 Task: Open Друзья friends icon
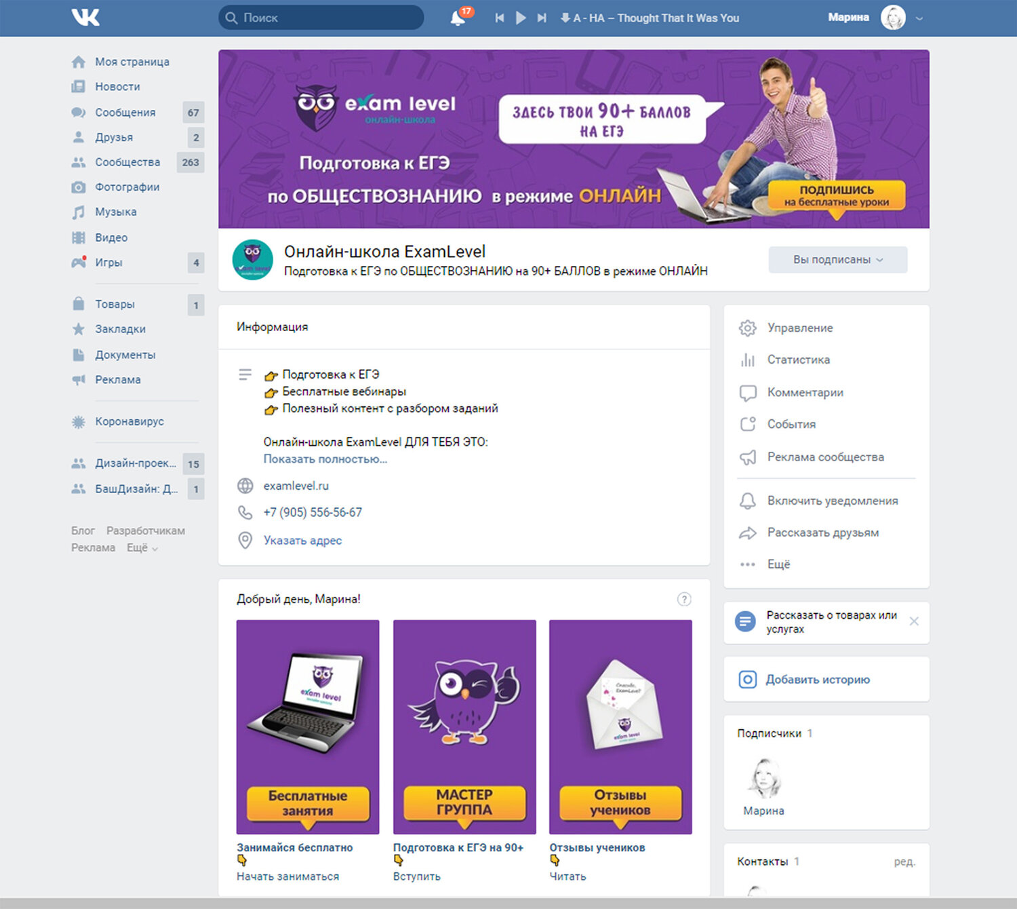click(x=79, y=137)
